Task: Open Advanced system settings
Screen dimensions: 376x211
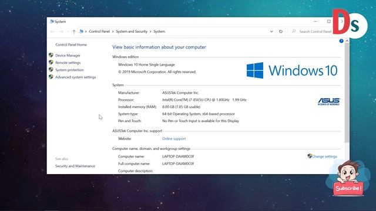Action: (76, 77)
